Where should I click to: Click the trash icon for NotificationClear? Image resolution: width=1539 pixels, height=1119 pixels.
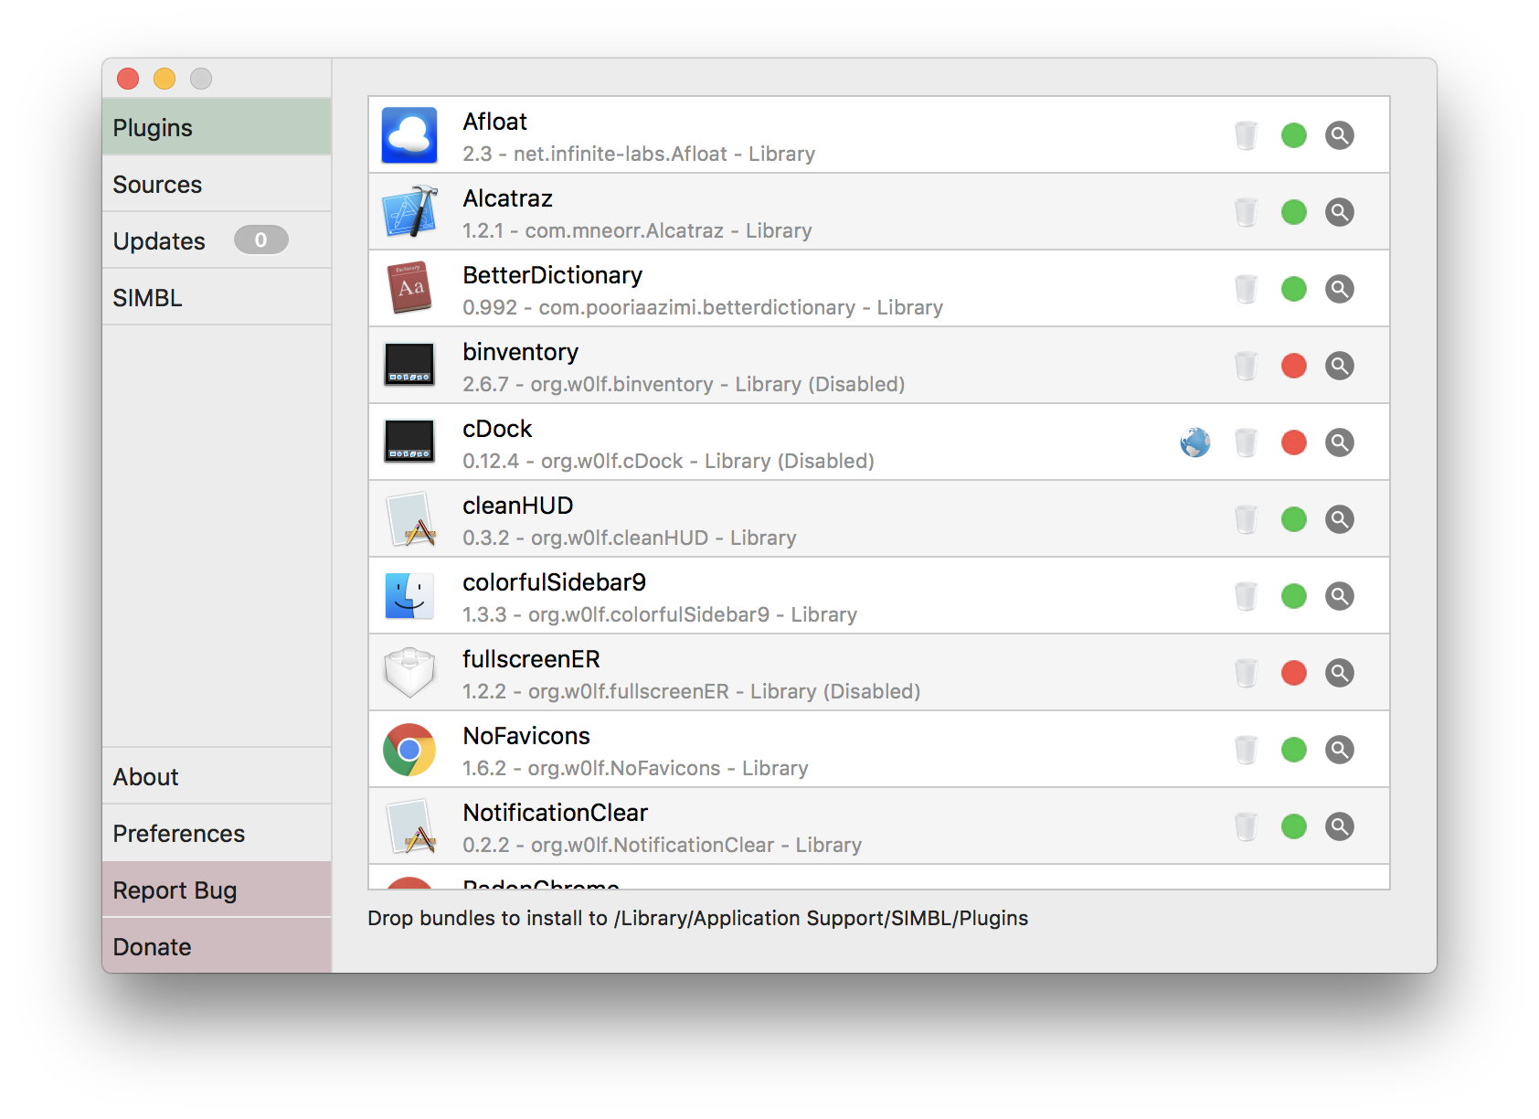coord(1247,826)
